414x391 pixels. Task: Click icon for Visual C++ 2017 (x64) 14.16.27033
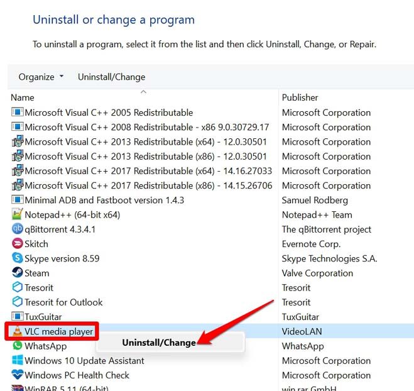click(x=18, y=170)
